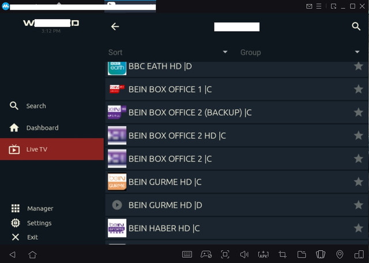This screenshot has width=369, height=263.
Task: Click play icon of BEIN GURME HD |D
Action: [117, 205]
